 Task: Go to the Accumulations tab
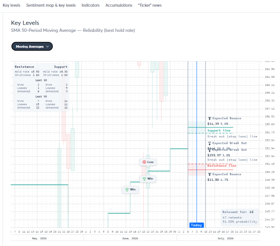click(119, 5)
